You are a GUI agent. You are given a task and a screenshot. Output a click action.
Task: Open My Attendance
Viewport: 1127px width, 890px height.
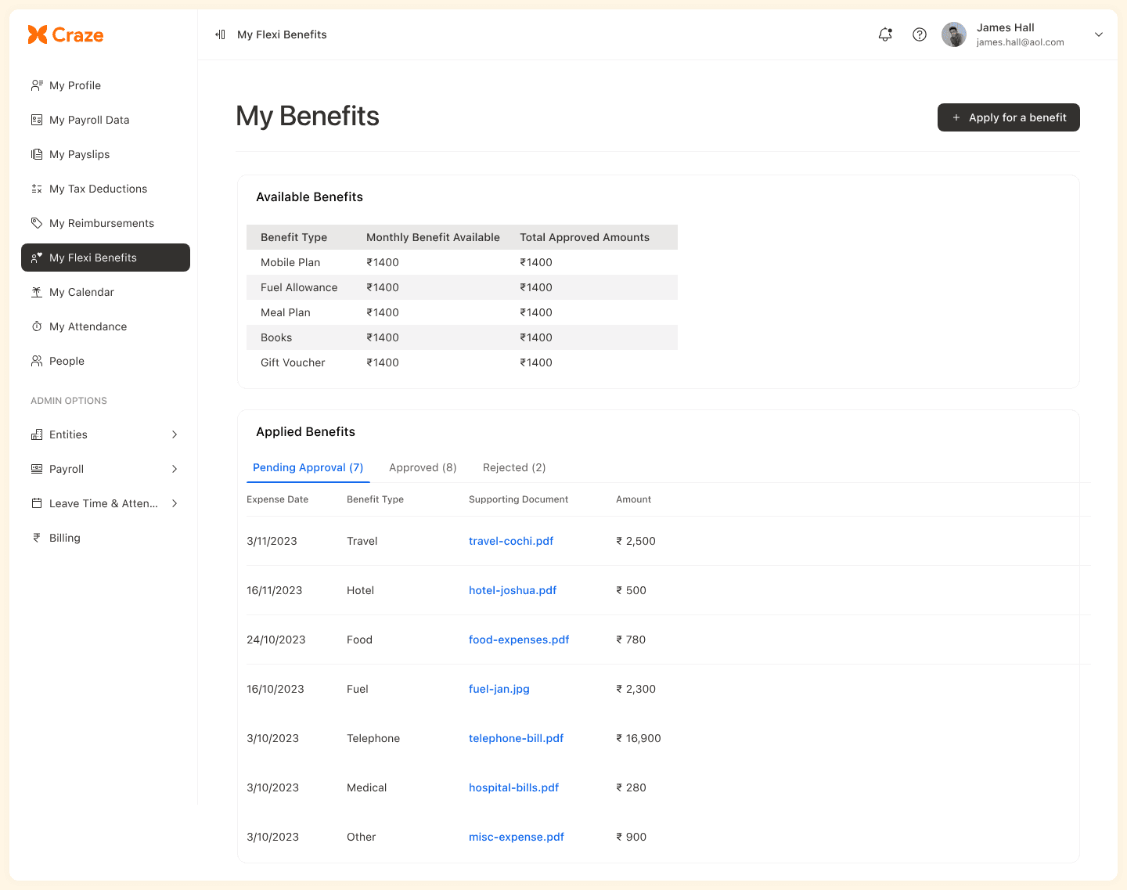click(x=106, y=326)
